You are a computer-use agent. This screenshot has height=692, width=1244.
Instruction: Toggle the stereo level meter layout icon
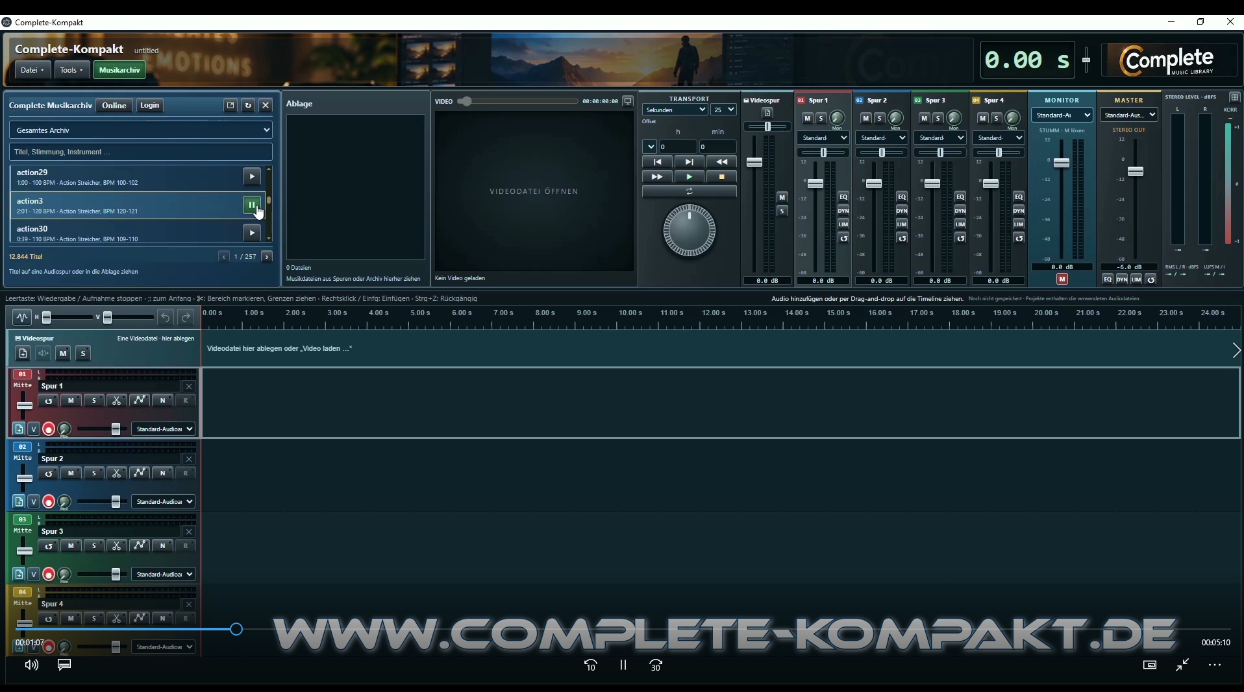(x=1235, y=97)
